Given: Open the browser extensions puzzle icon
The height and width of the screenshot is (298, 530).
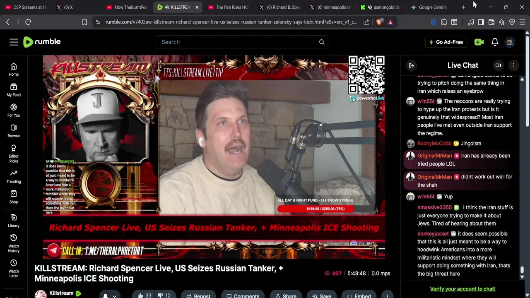Looking at the screenshot, I should coord(444,22).
